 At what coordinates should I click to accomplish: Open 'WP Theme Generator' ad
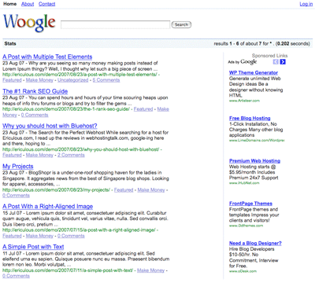tap(254, 73)
